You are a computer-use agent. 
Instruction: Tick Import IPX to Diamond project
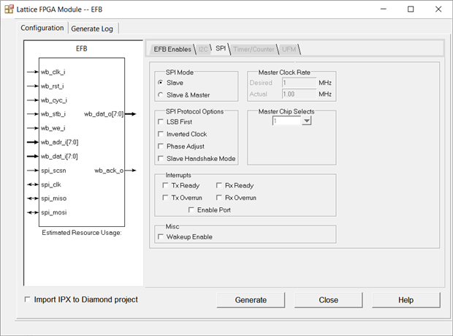(28, 299)
